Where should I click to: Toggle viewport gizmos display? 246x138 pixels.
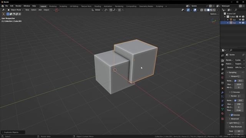[188, 10]
